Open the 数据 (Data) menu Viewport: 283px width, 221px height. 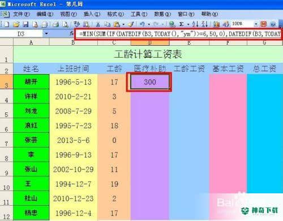[x=162, y=14]
